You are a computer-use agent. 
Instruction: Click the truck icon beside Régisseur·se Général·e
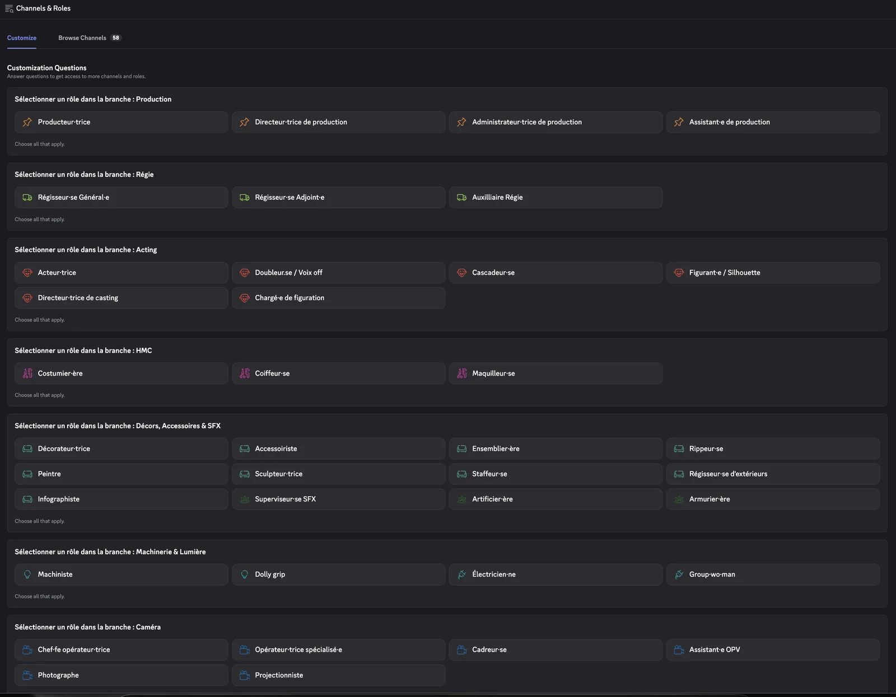[27, 198]
